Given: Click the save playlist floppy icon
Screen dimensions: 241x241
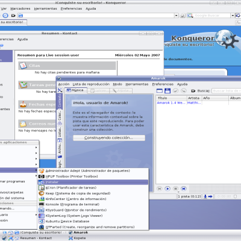Looking at the screenshot, I should (x=167, y=91).
